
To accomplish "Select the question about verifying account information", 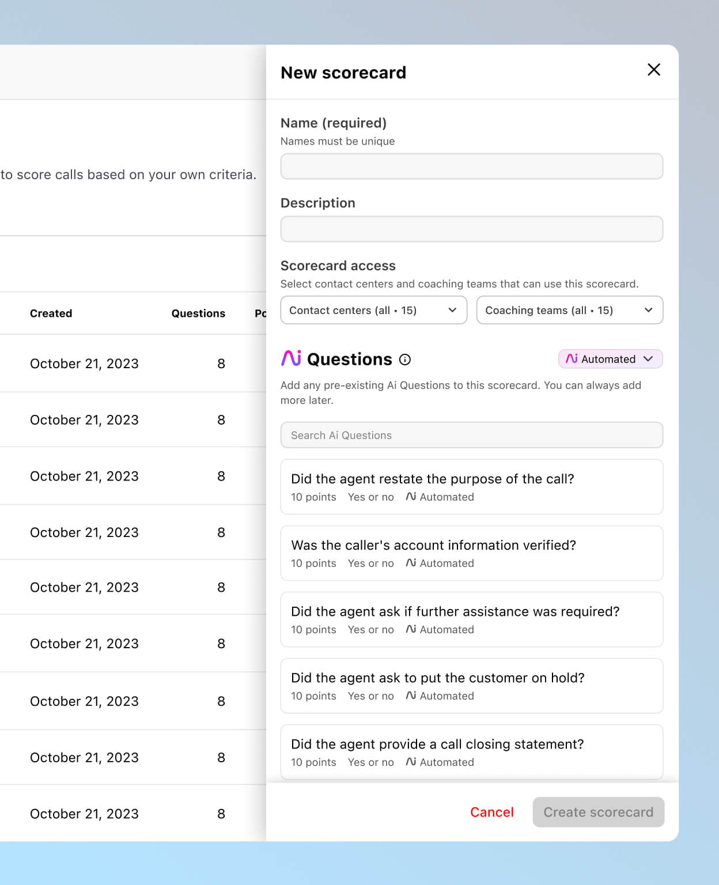I will pyautogui.click(x=471, y=553).
